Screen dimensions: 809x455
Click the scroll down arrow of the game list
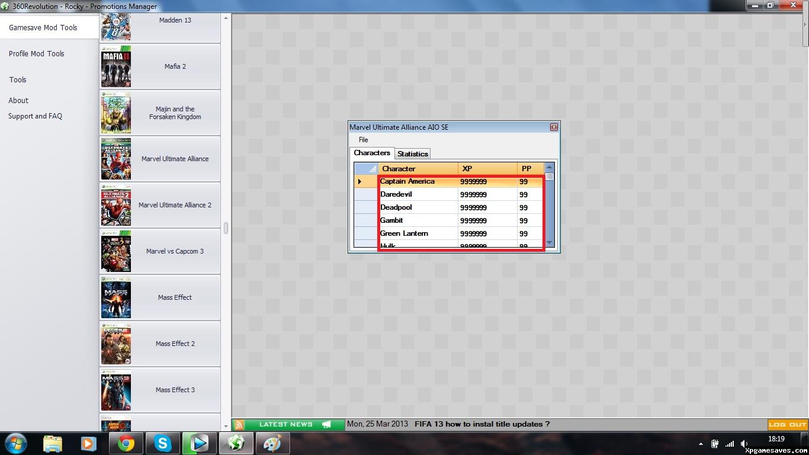click(x=226, y=425)
